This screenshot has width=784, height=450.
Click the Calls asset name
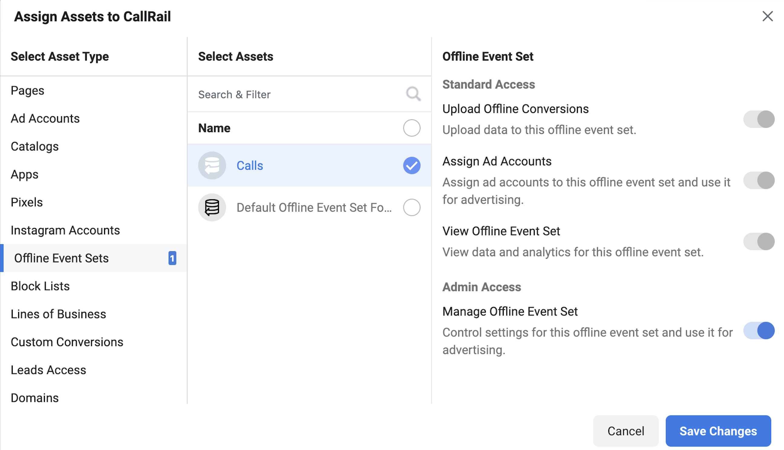pos(250,166)
